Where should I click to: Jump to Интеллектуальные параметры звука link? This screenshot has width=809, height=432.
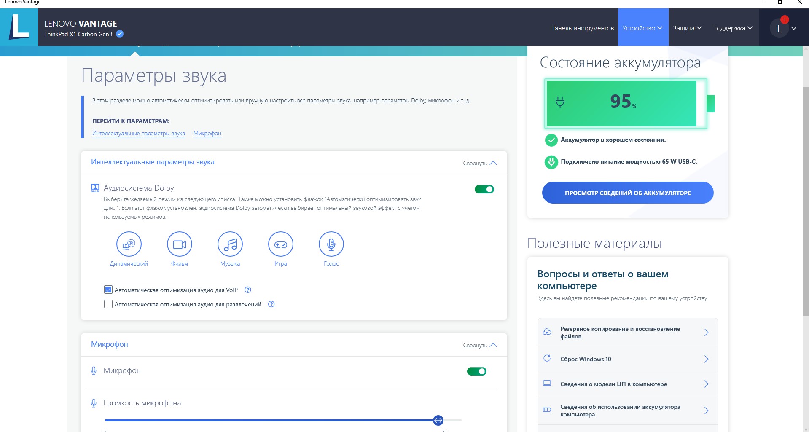tap(139, 134)
